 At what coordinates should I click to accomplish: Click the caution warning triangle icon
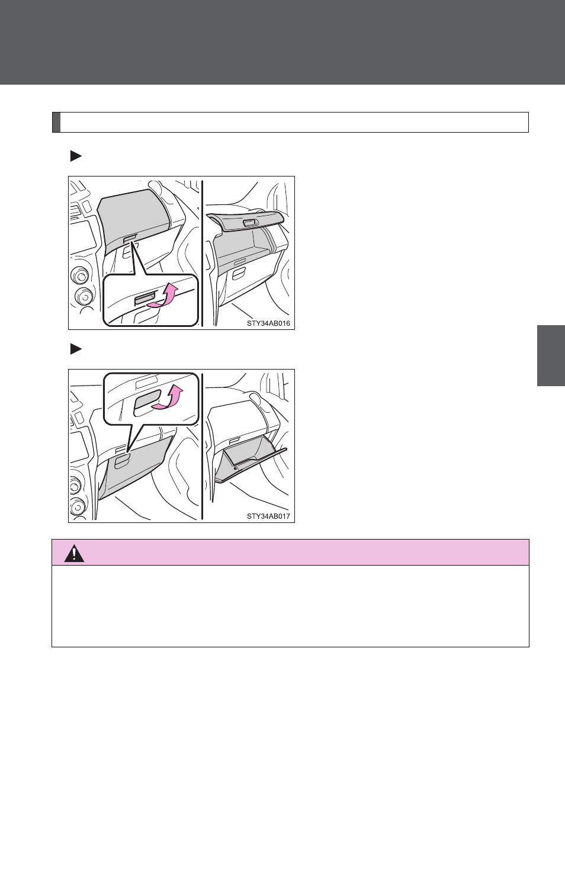(x=74, y=553)
